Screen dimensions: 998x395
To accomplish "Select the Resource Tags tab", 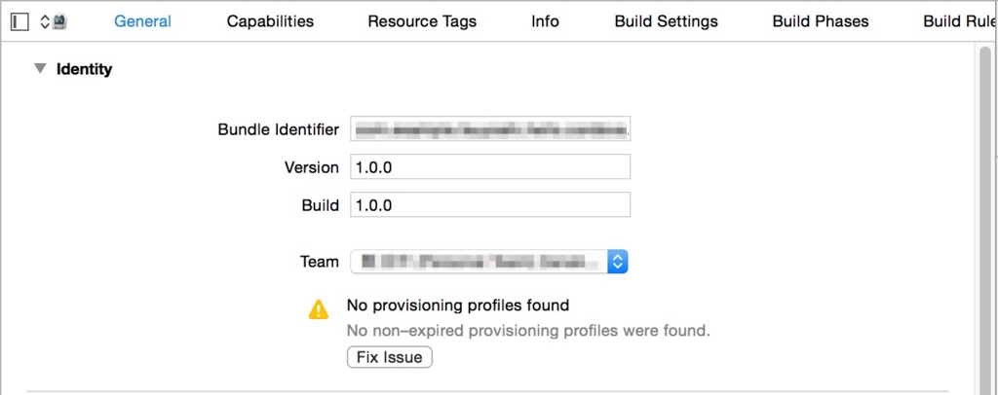I will [422, 21].
